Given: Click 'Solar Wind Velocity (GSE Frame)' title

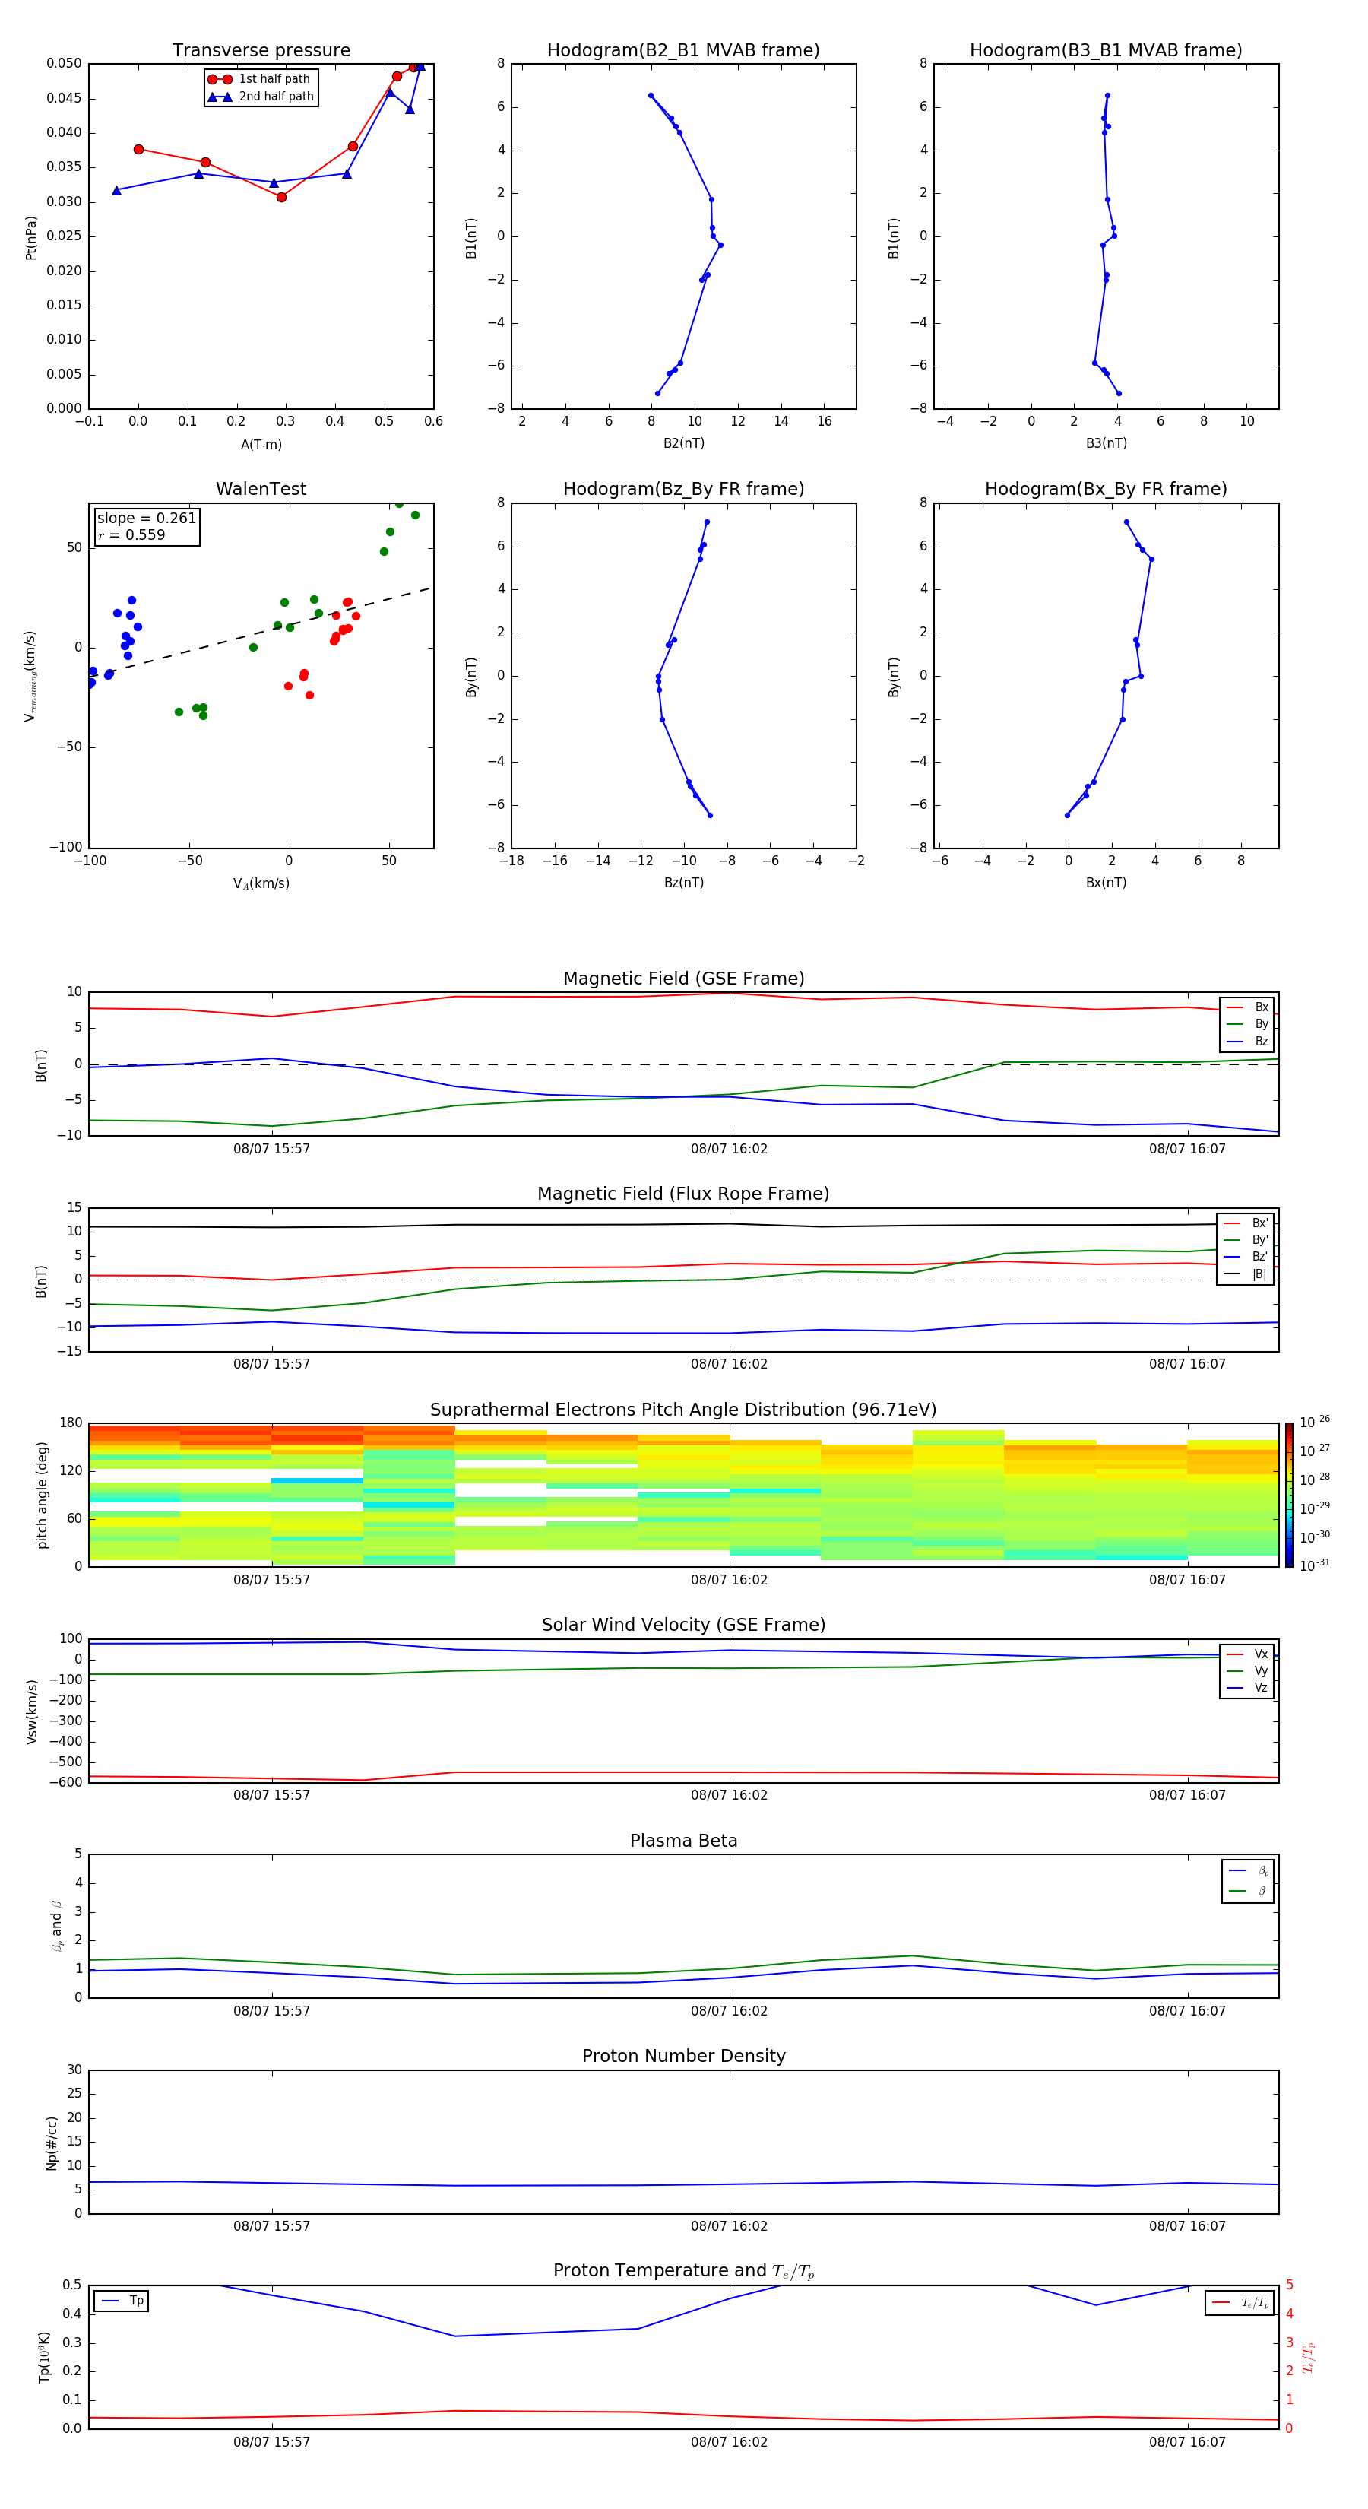Looking at the screenshot, I should (x=683, y=1626).
